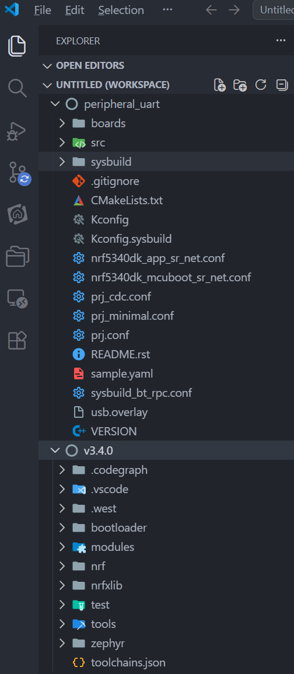Collapse all folders in Explorer
Screen dimensions: 294x674
(x=282, y=85)
